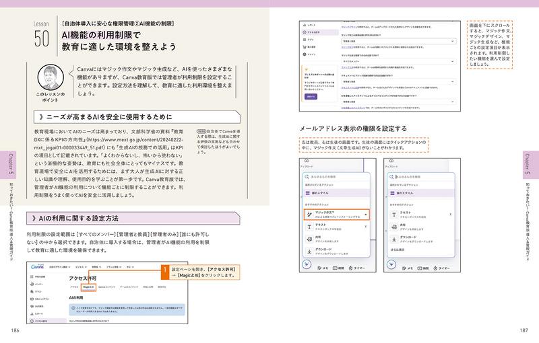Click the 共有 icon in the student quick actions

[394, 227]
